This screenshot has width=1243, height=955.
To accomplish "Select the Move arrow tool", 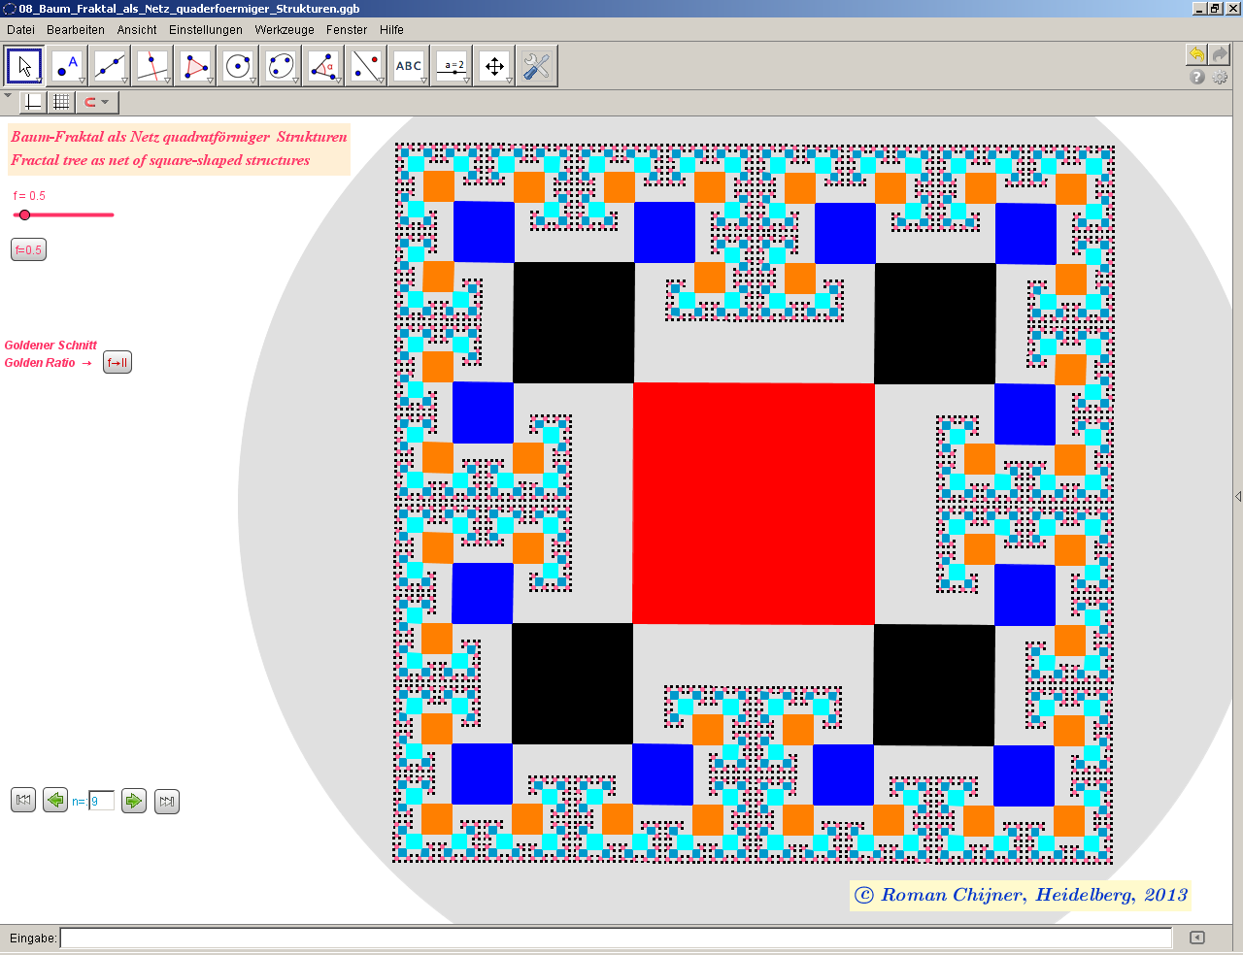I will [x=24, y=66].
